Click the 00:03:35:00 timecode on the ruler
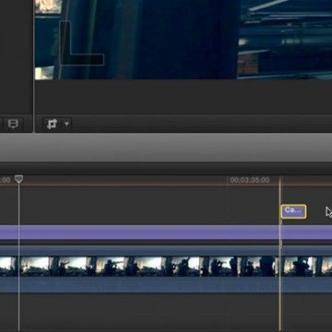 [250, 180]
